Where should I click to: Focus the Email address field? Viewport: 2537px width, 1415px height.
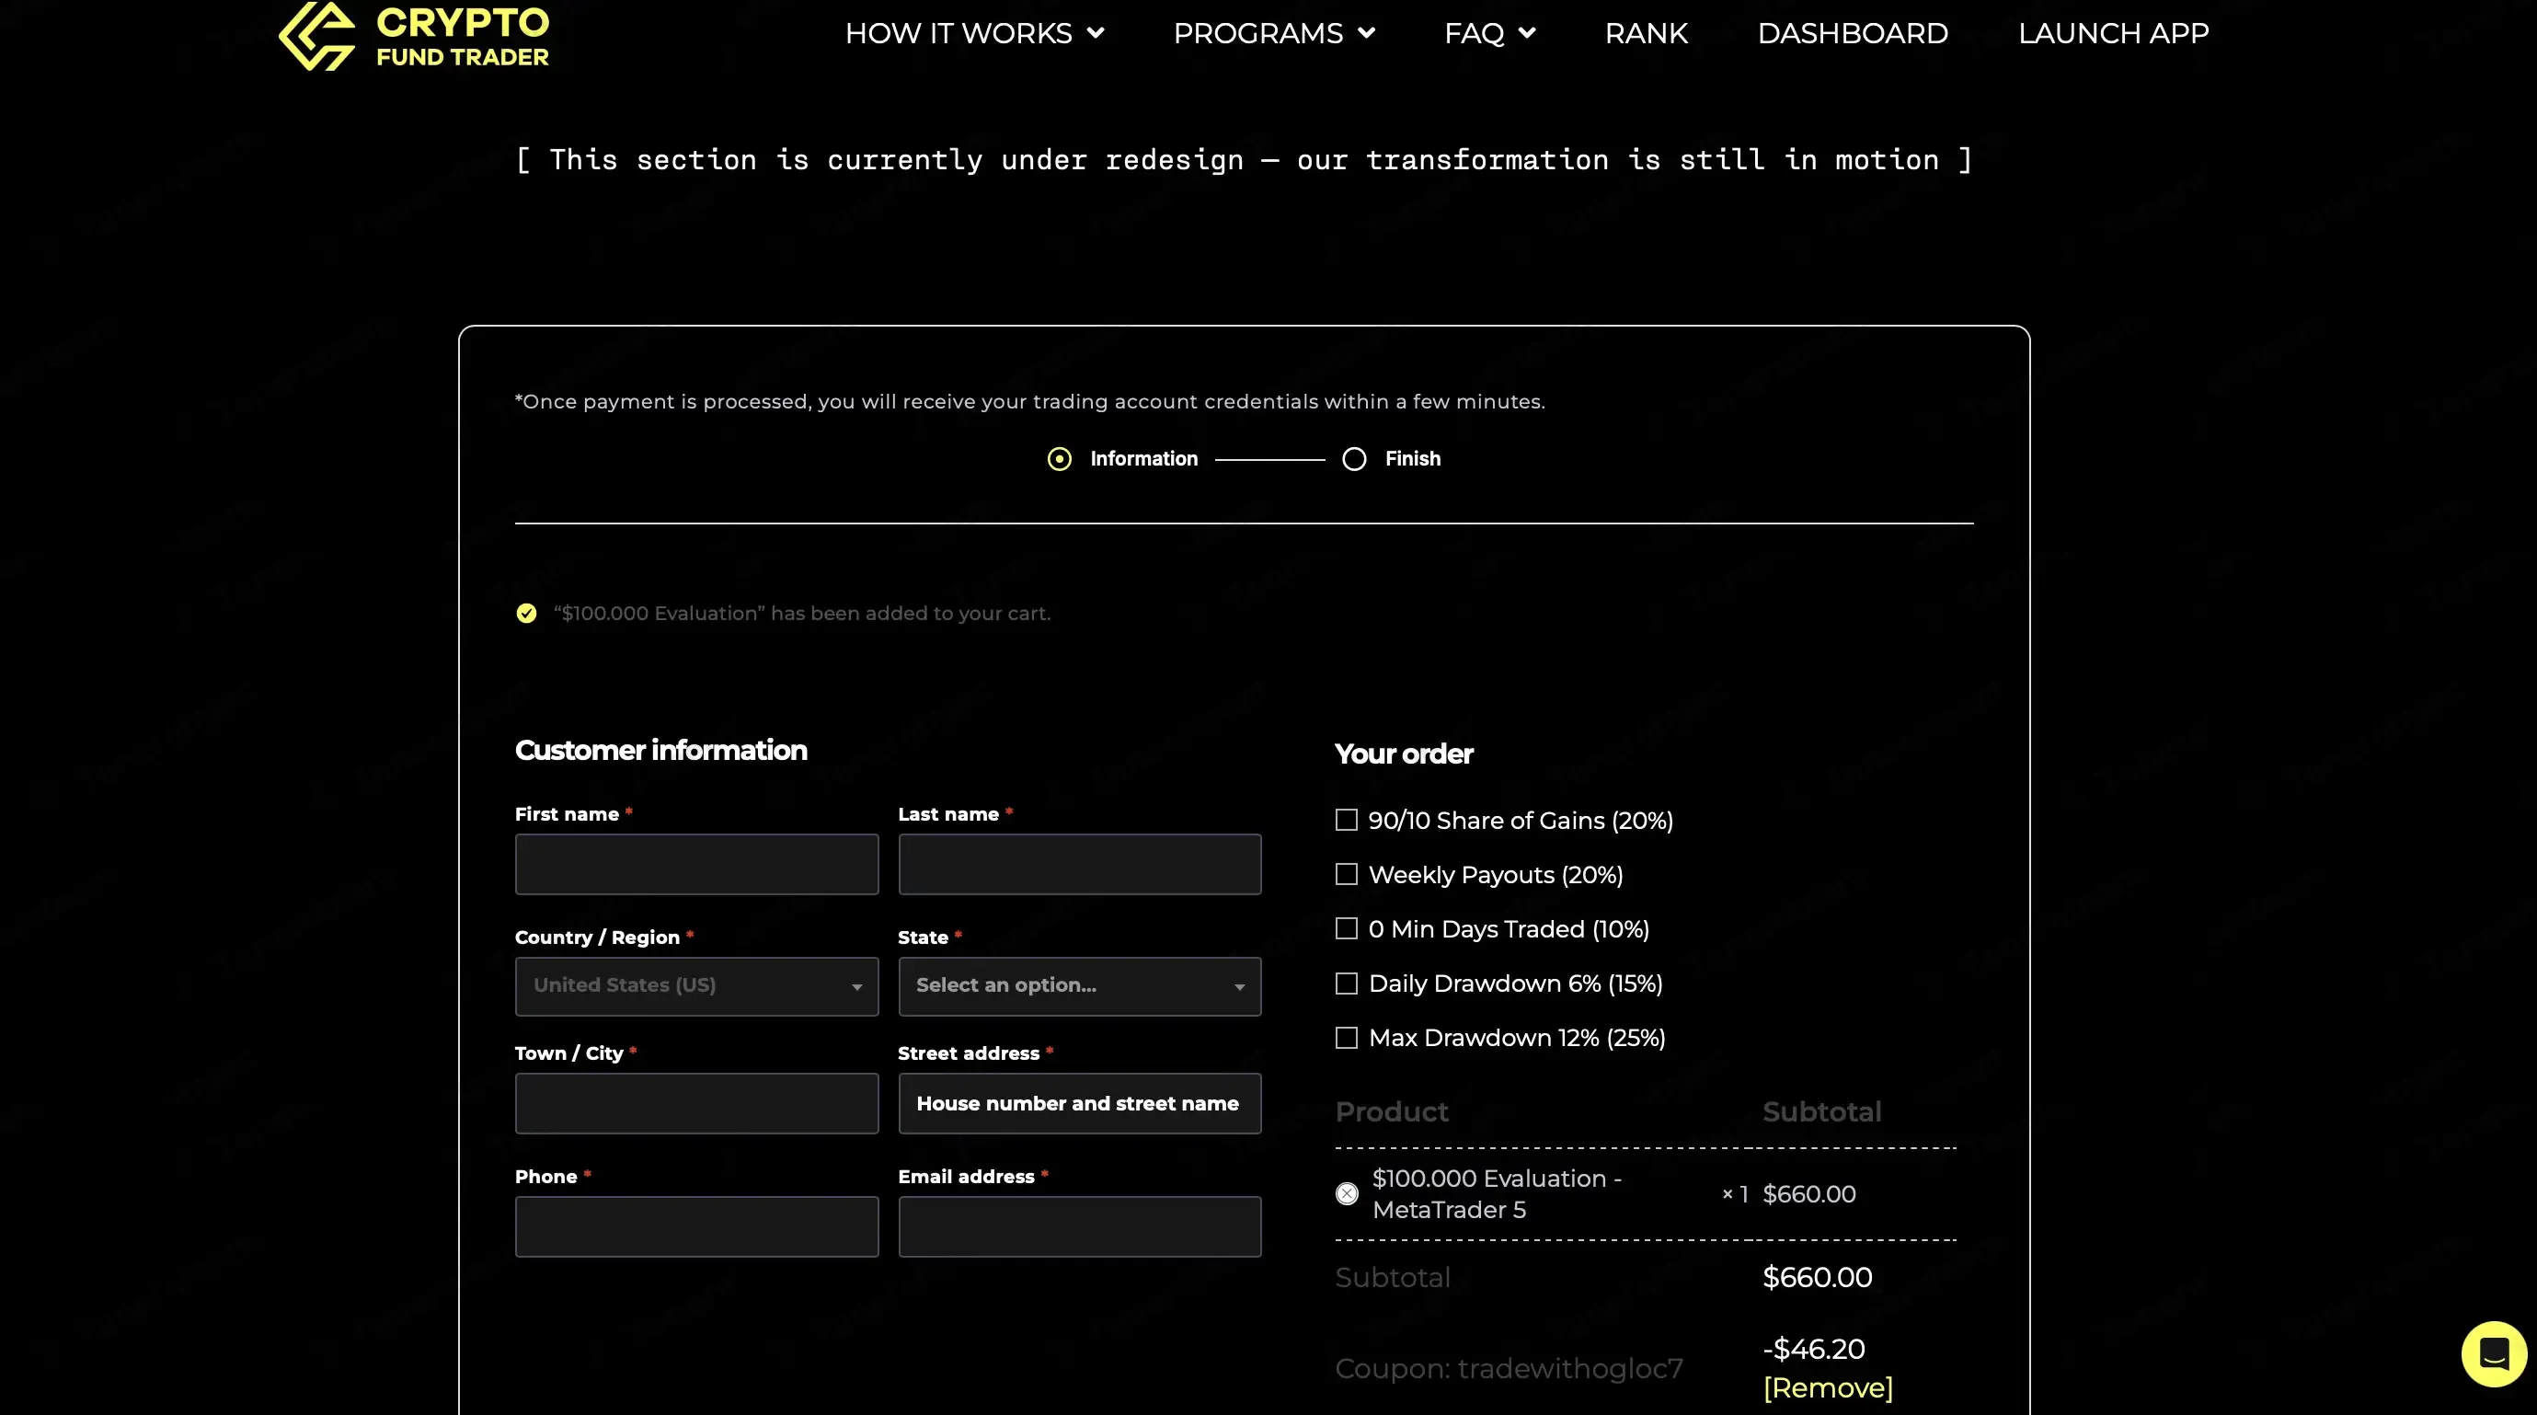1078,1226
